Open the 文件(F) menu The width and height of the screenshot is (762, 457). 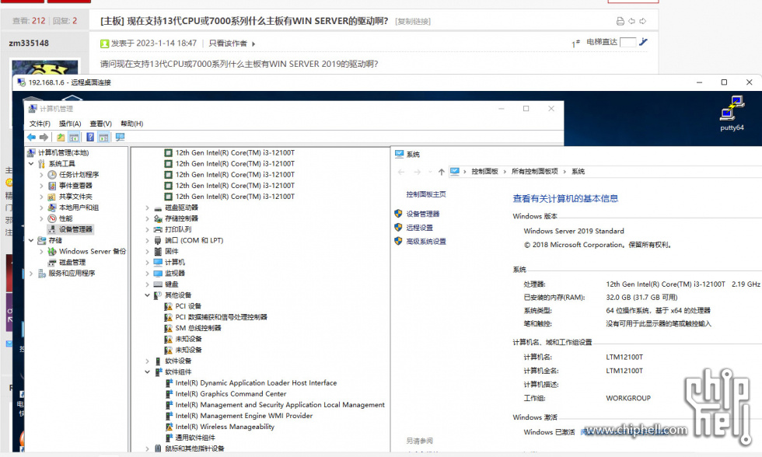pyautogui.click(x=40, y=124)
